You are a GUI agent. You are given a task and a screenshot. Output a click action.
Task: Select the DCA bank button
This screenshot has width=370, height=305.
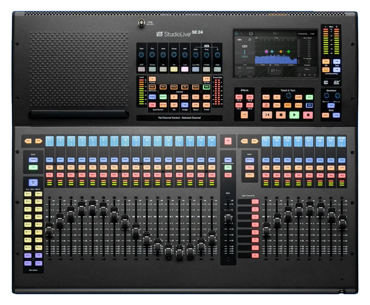click(x=250, y=167)
